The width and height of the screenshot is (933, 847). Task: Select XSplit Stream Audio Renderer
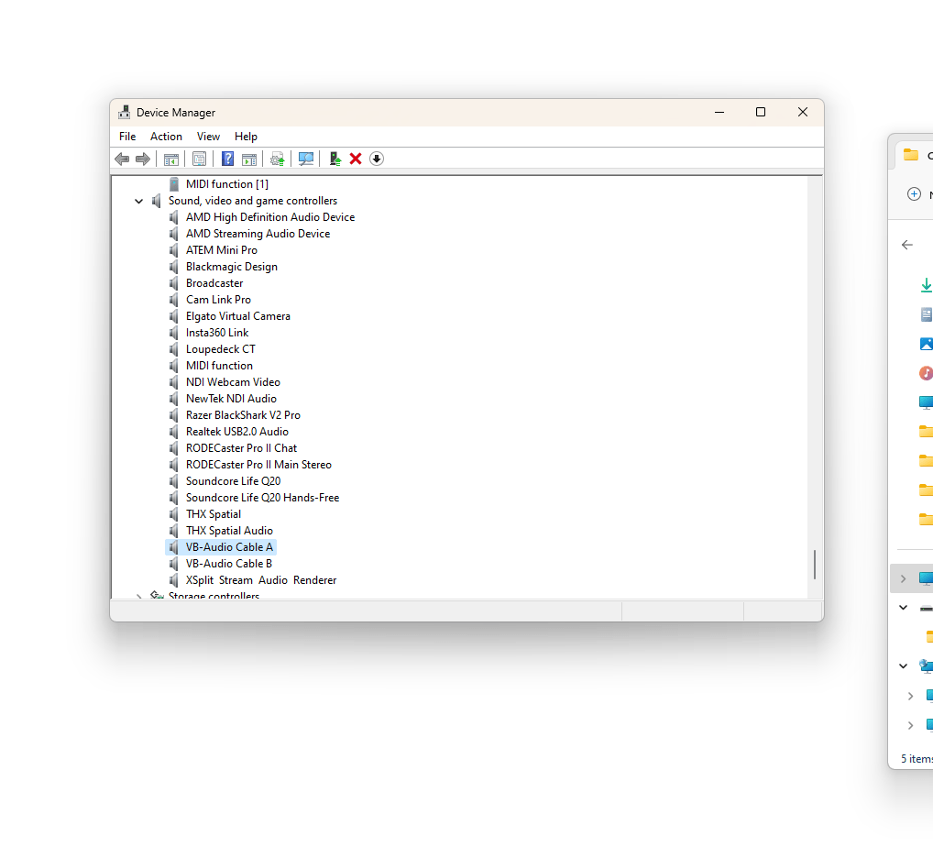pos(261,580)
